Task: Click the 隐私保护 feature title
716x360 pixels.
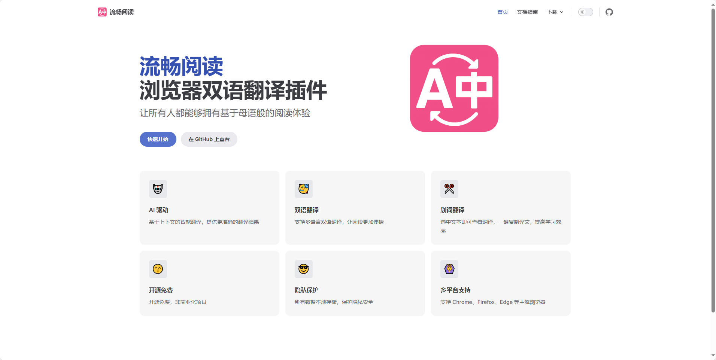Action: pos(306,290)
